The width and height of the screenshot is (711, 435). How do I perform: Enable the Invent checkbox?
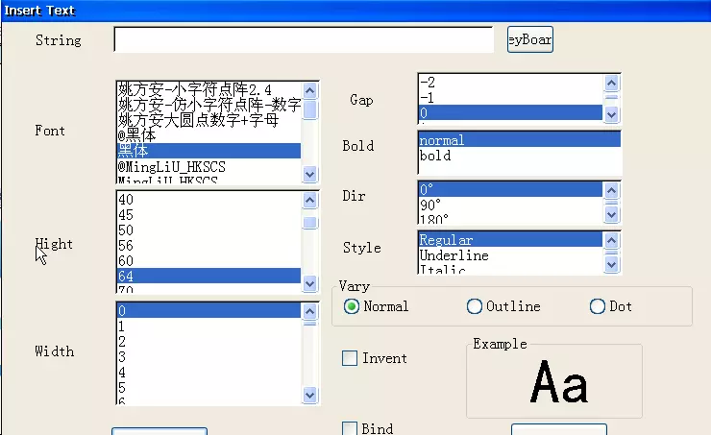[x=350, y=358]
